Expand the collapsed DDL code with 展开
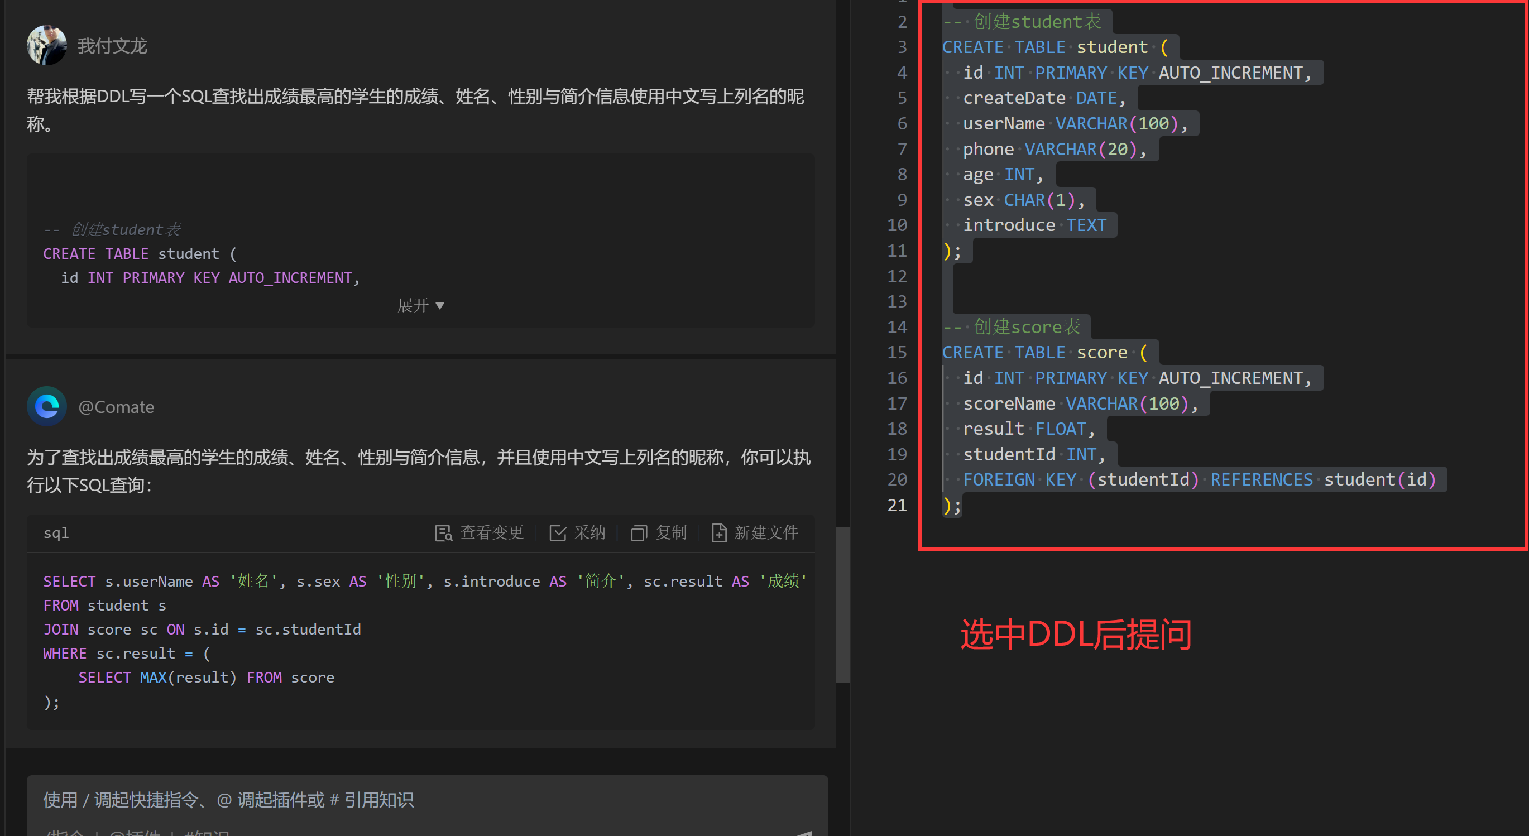This screenshot has width=1529, height=836. tap(414, 305)
